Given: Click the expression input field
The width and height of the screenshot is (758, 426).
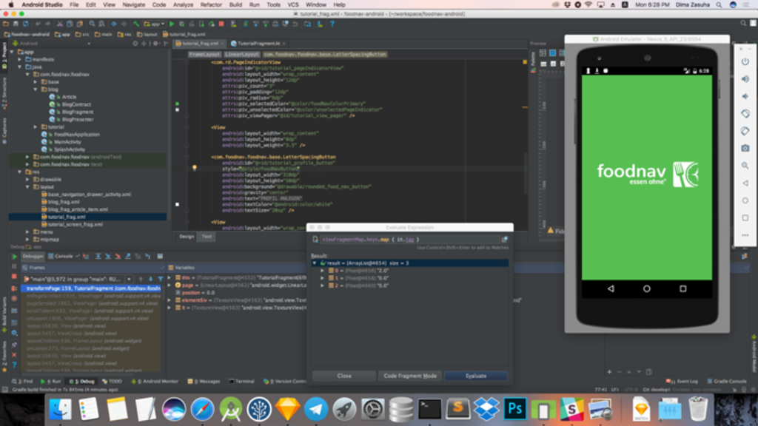Looking at the screenshot, I should tap(410, 240).
